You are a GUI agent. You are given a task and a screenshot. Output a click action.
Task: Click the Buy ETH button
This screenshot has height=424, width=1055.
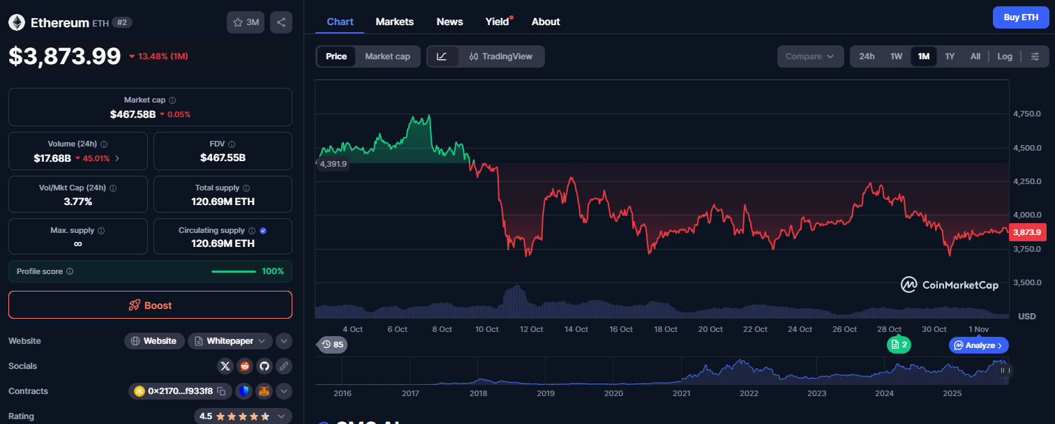click(1021, 17)
